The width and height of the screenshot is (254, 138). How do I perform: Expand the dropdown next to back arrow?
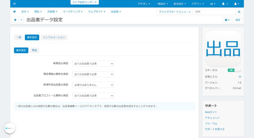[21, 20]
